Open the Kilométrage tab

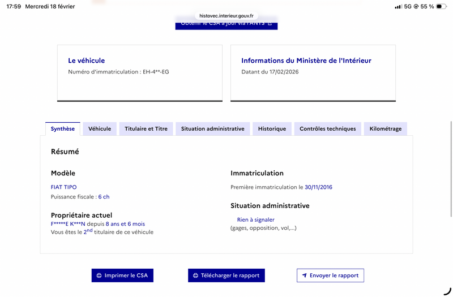[x=386, y=129]
